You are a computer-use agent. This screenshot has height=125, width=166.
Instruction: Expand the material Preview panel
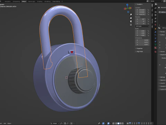[162, 32]
